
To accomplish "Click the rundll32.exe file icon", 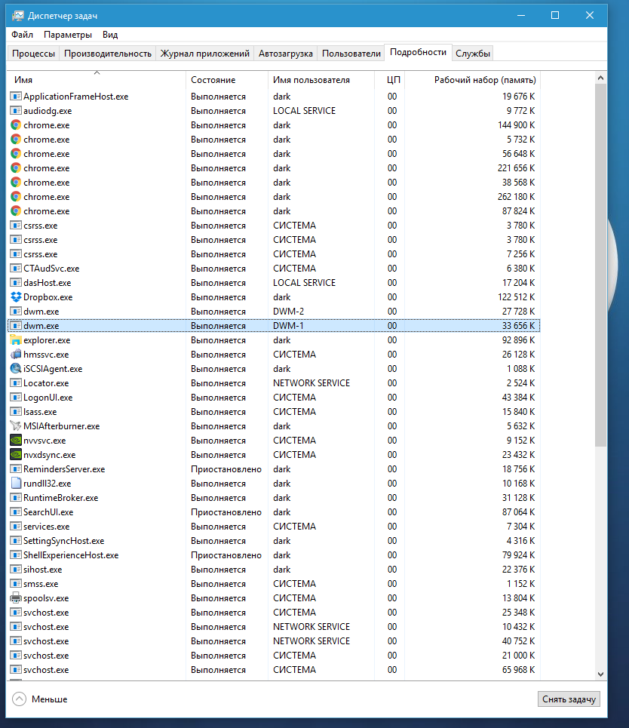I will pos(16,484).
